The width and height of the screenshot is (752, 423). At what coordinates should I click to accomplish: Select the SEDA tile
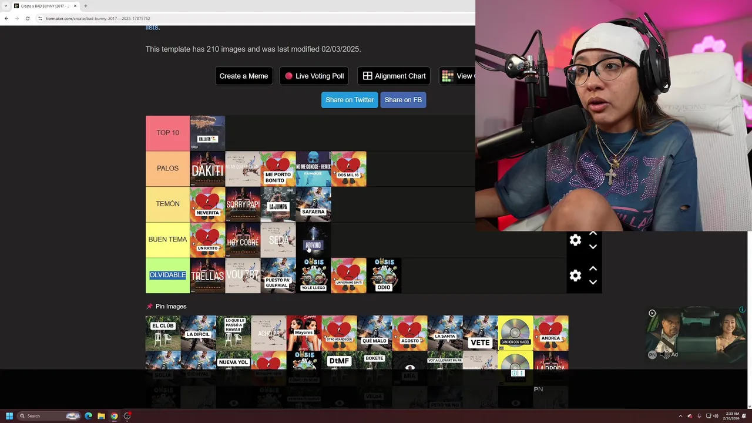pyautogui.click(x=278, y=240)
